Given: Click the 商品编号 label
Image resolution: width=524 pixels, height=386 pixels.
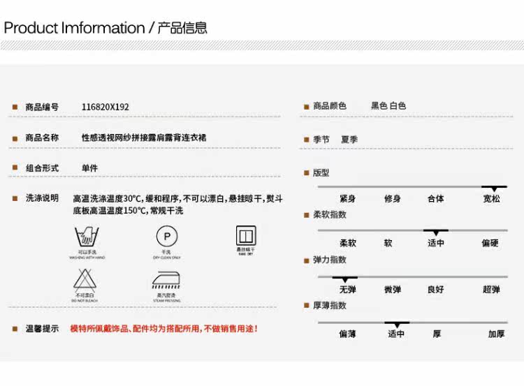Looking at the screenshot, I should (42, 107).
